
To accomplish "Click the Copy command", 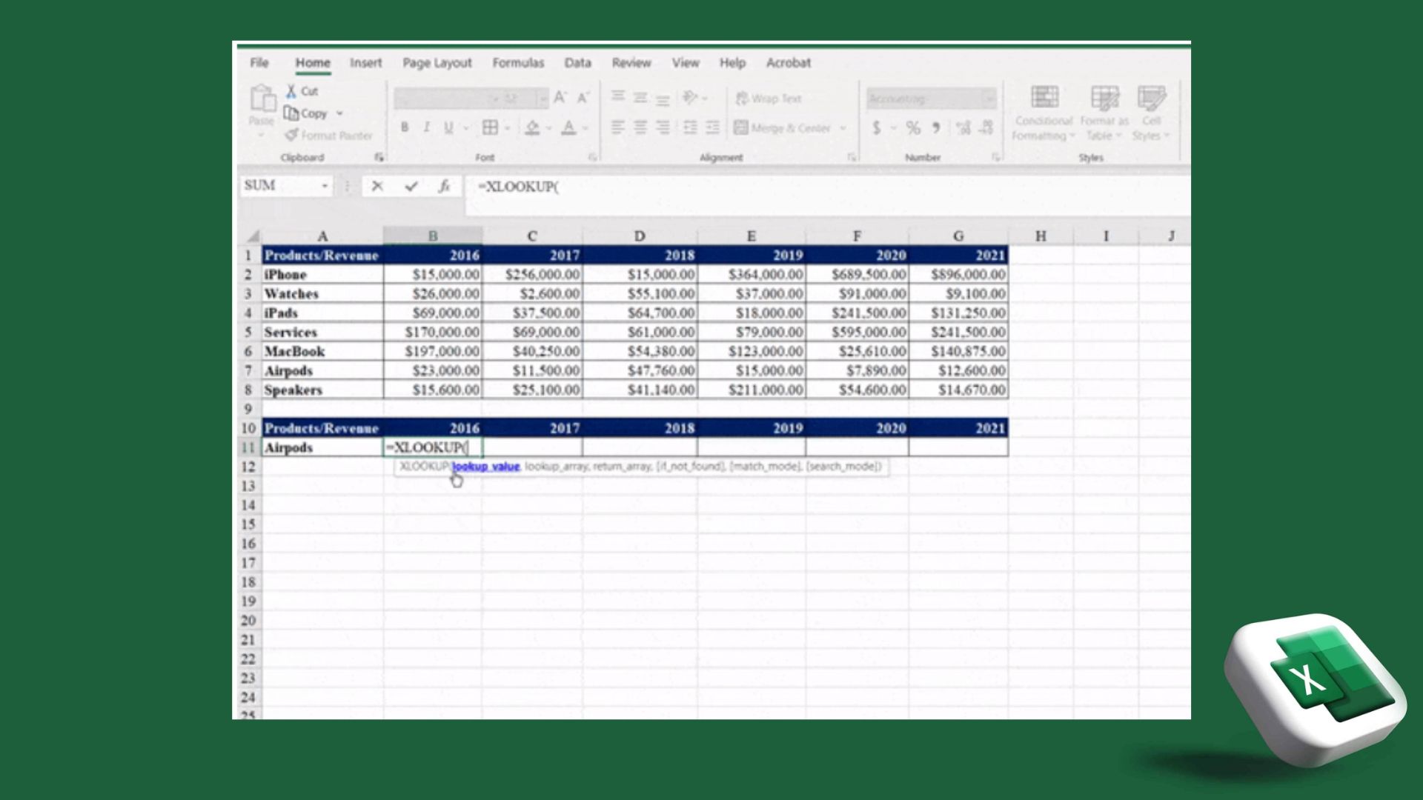I will [x=305, y=113].
